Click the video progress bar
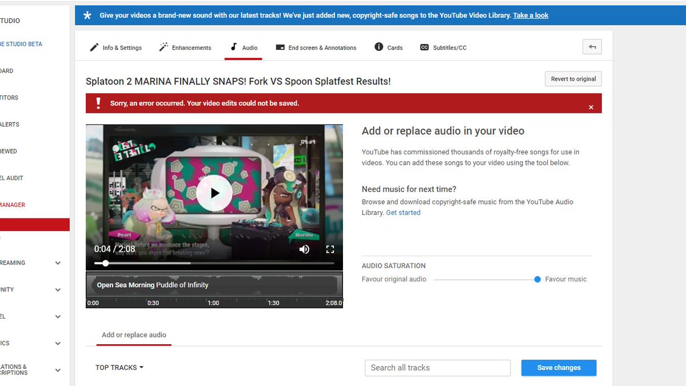The width and height of the screenshot is (686, 386). [214, 263]
